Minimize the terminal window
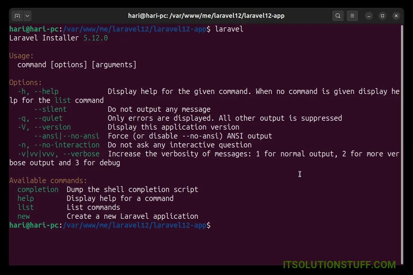 (369, 16)
